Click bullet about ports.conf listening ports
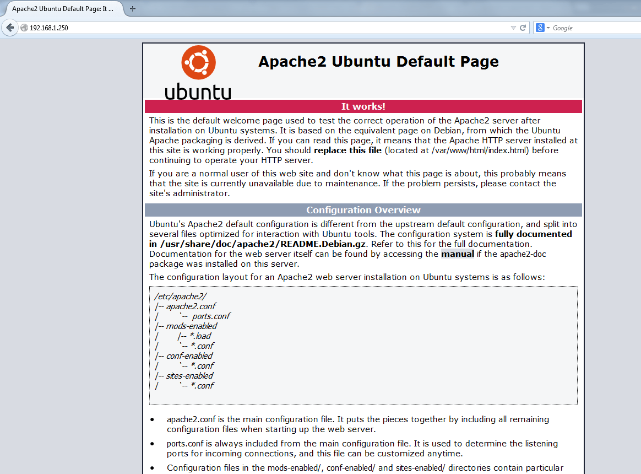 tap(362, 449)
